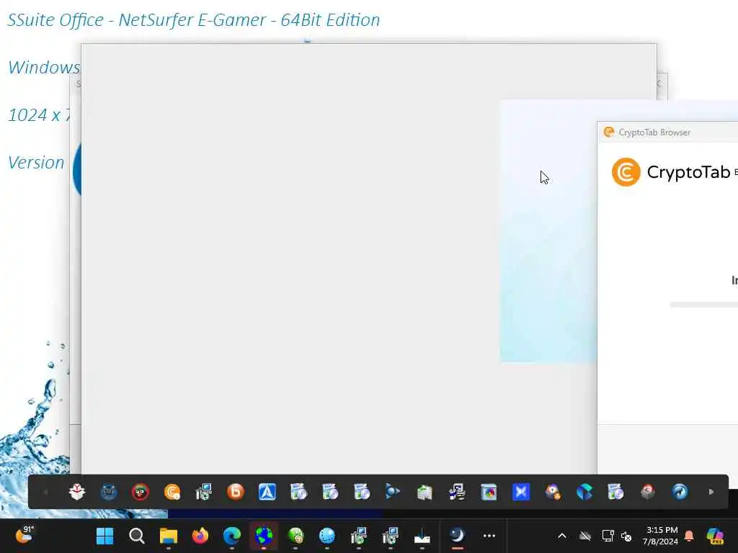Image resolution: width=738 pixels, height=553 pixels.
Task: Open the green globe taskbar icon
Action: click(x=295, y=536)
